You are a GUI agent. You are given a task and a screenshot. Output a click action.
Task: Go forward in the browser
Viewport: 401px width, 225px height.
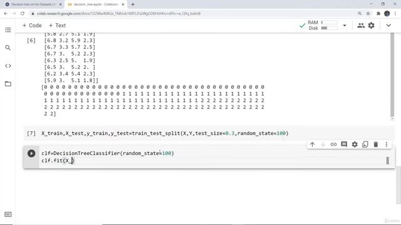point(14,14)
